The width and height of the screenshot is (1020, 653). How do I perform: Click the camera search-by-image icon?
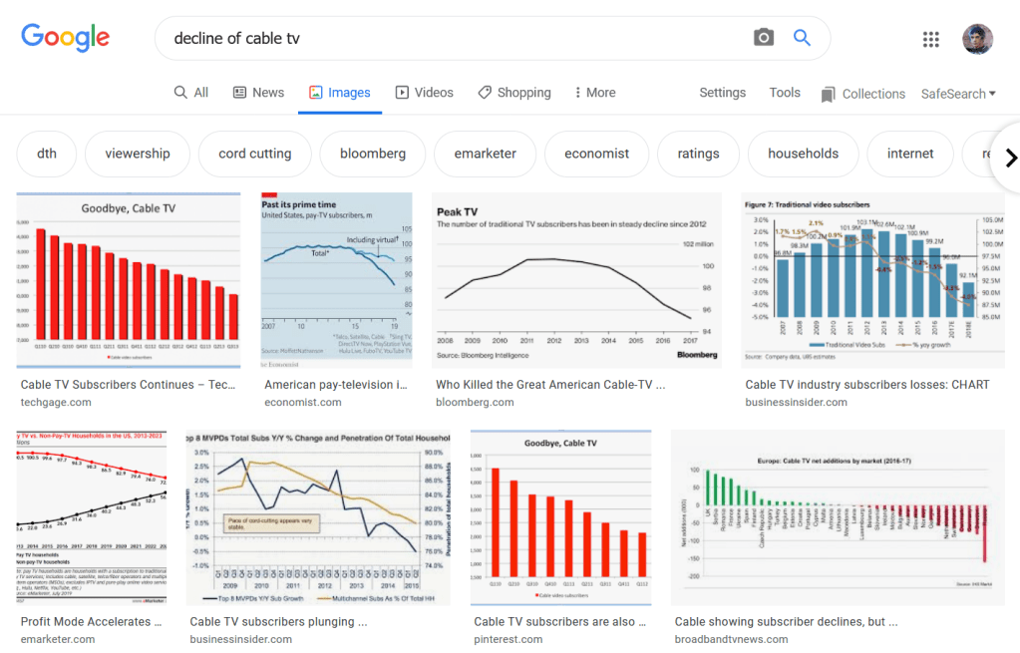click(x=763, y=38)
